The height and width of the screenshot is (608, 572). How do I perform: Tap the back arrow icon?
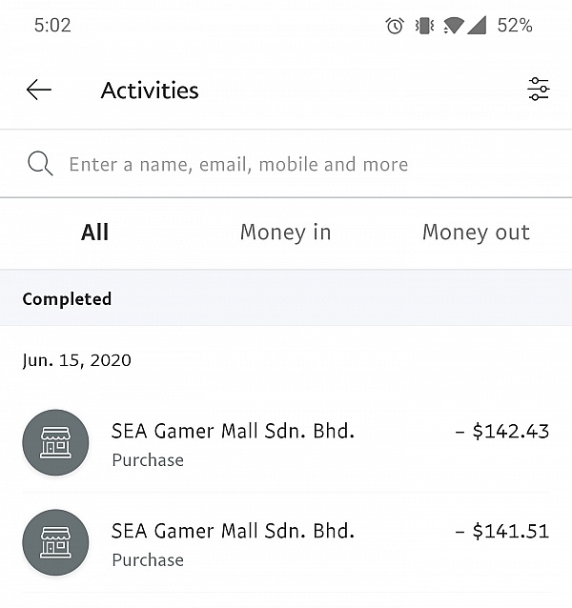tap(39, 91)
